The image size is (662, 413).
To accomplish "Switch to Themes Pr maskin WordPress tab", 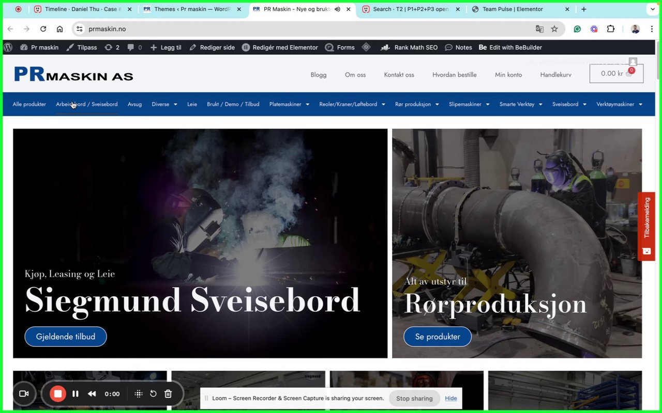I will pos(191,9).
